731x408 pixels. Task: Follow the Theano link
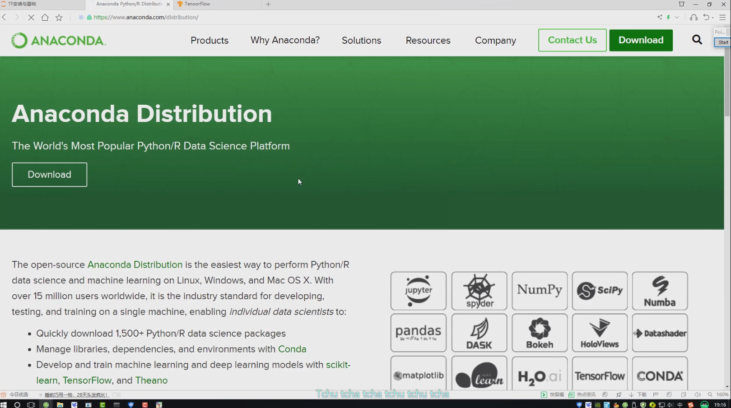(x=151, y=380)
